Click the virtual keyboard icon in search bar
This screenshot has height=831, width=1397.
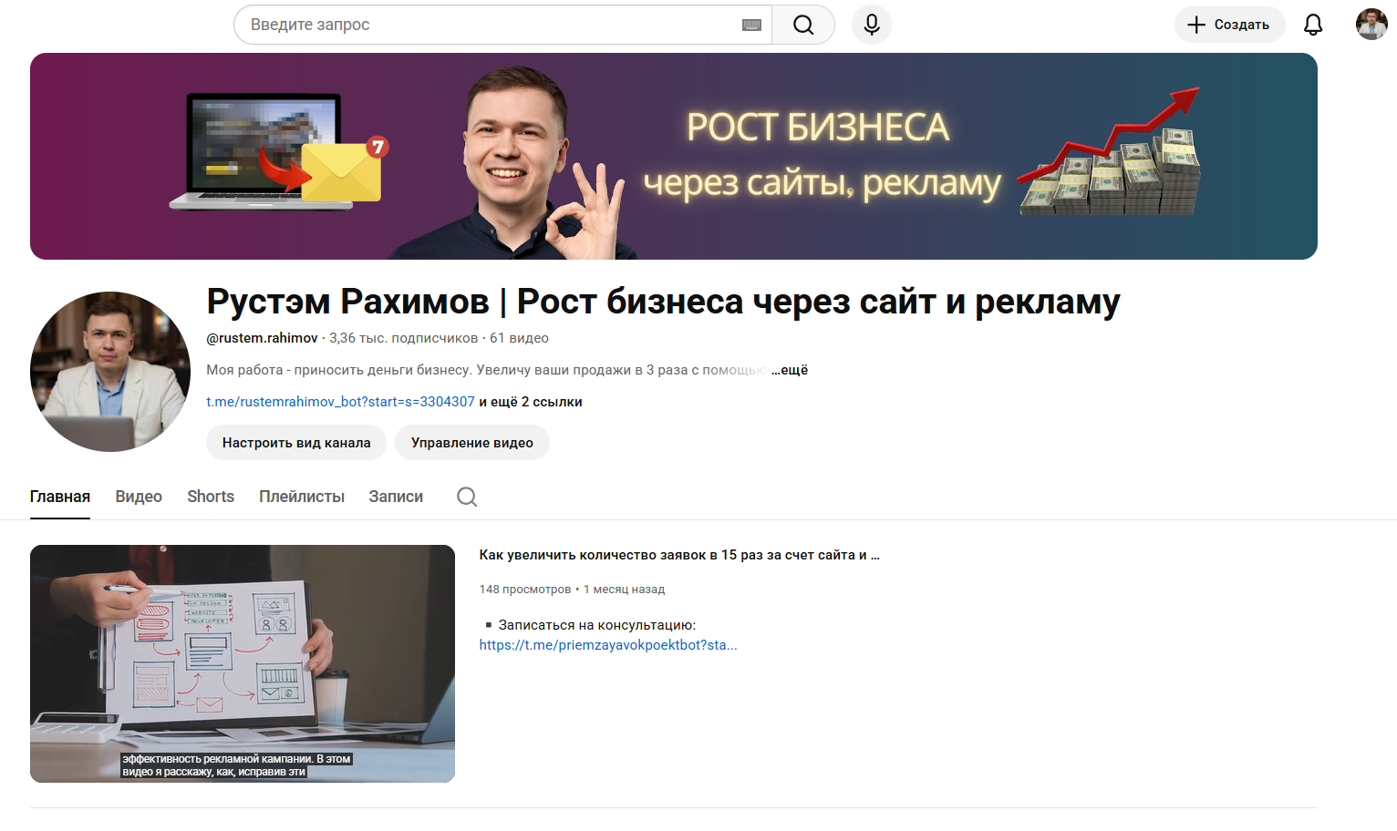click(751, 25)
